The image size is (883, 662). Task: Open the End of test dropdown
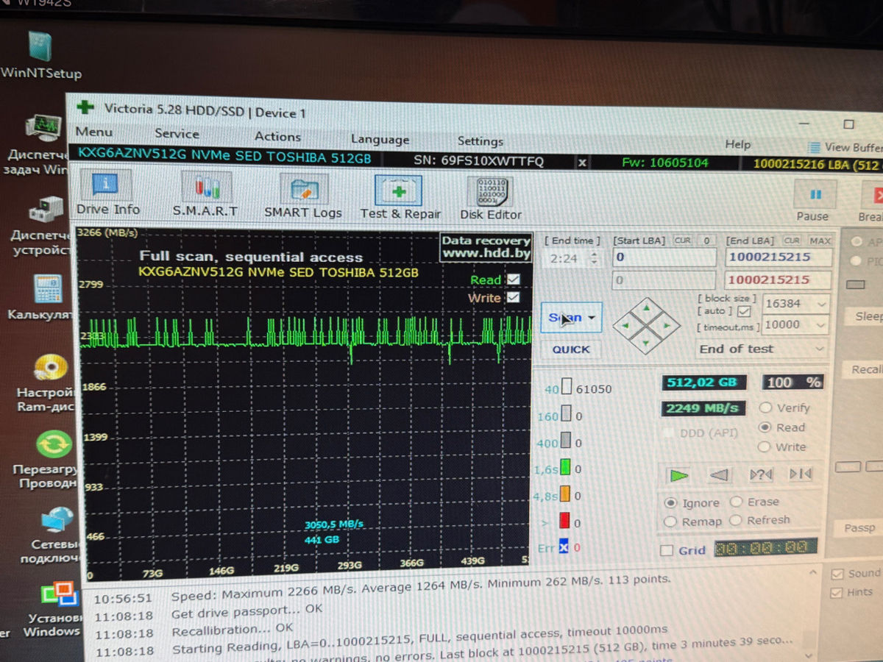pyautogui.click(x=763, y=349)
